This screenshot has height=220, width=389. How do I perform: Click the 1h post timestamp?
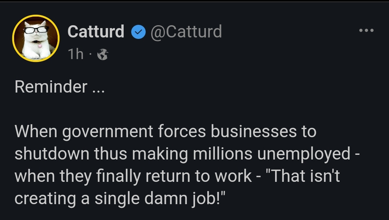pos(75,54)
